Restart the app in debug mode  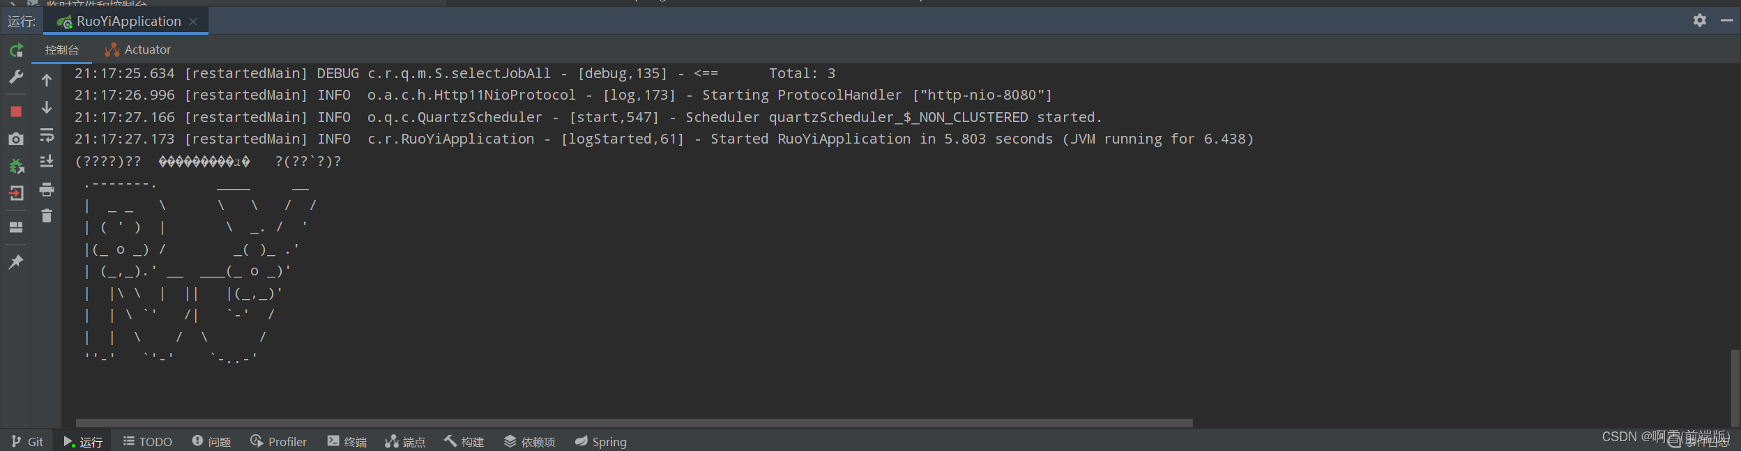tap(15, 166)
